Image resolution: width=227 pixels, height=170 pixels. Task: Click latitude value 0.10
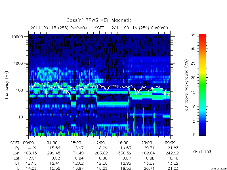pos(174,158)
